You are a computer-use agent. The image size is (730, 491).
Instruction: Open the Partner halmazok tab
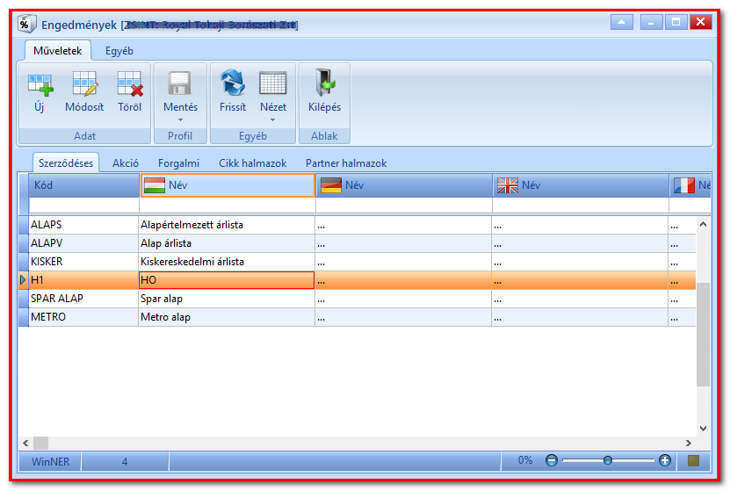click(346, 163)
